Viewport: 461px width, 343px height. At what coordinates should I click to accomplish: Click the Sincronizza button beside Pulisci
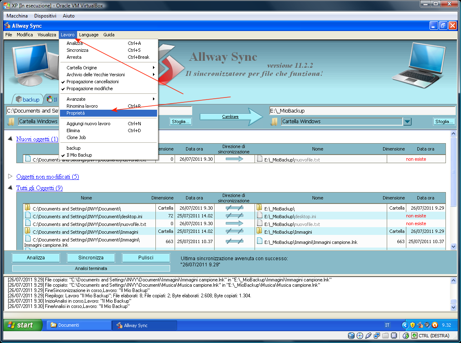[x=91, y=258]
